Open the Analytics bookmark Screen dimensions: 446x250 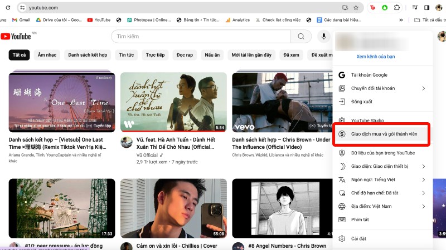(x=237, y=20)
